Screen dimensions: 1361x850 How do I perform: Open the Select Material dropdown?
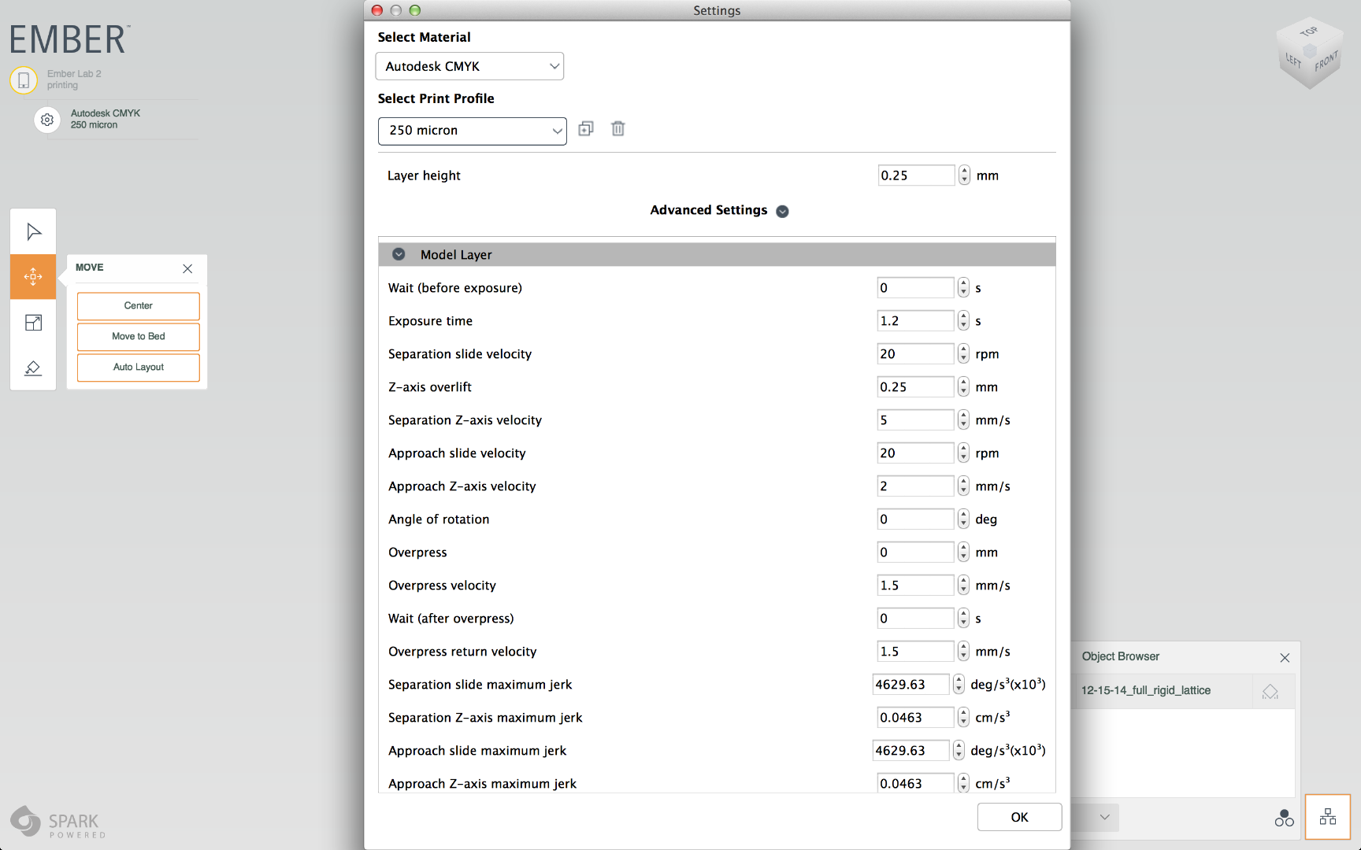[469, 66]
